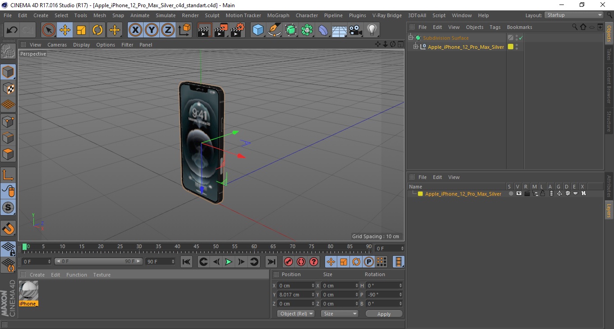Toggle the Z axis lock
Viewport: 614px width, 329px height.
coord(168,30)
